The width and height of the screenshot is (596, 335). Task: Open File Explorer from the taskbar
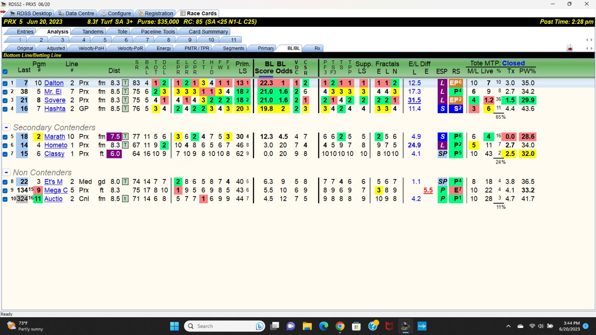click(x=307, y=326)
